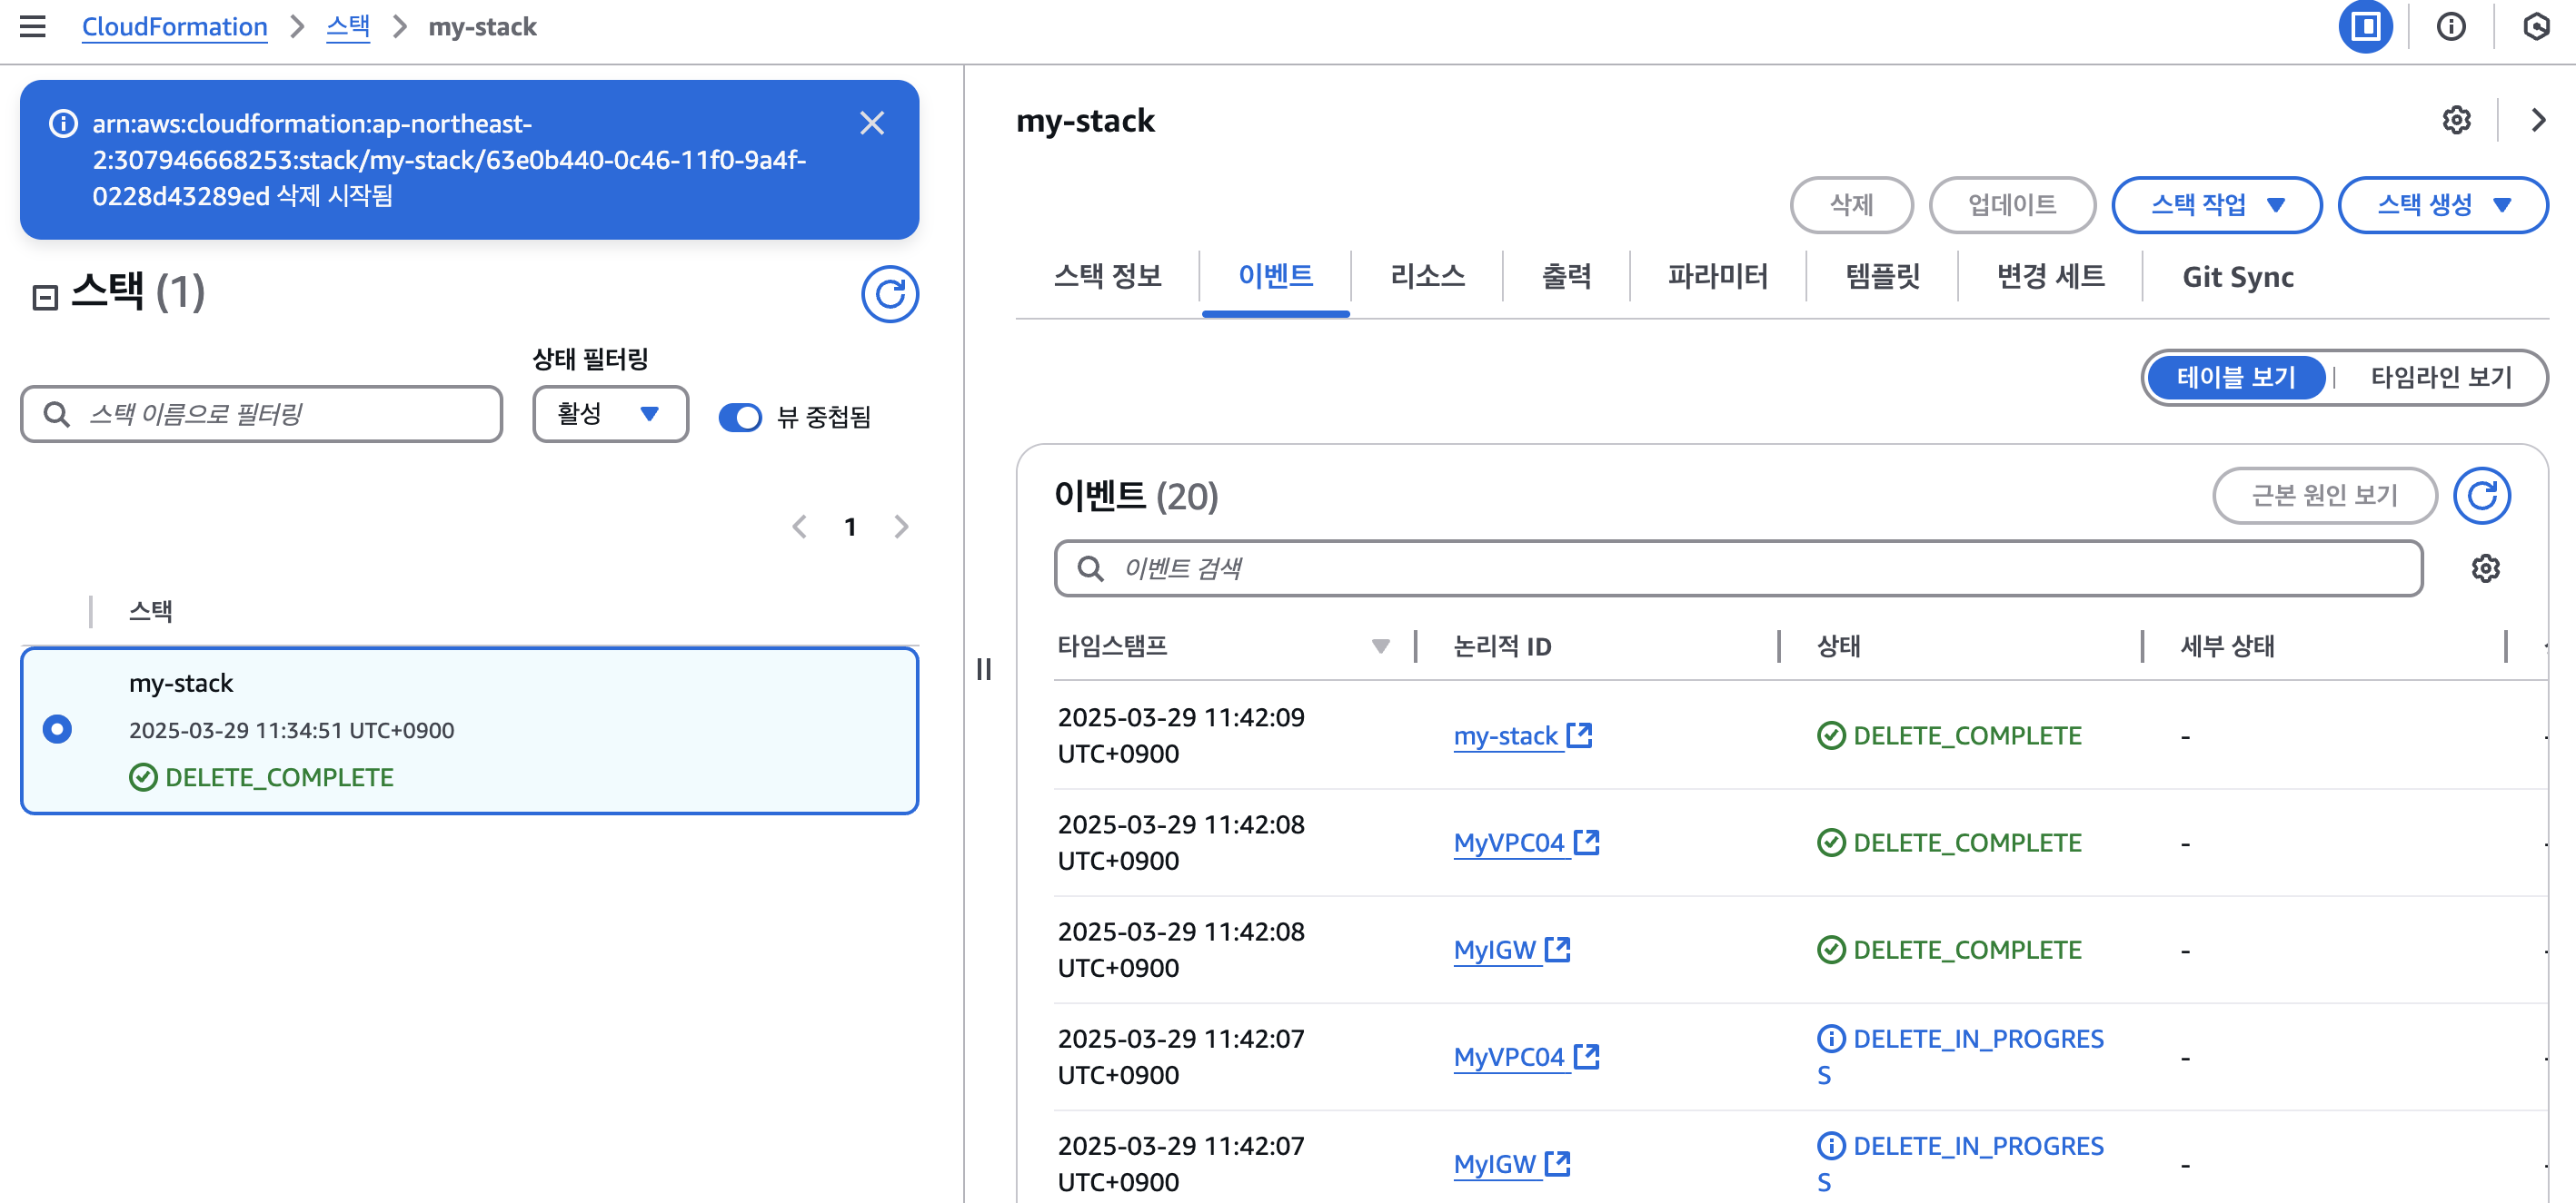Image resolution: width=2576 pixels, height=1203 pixels.
Task: Open the 템플릿 tab
Action: (1882, 276)
